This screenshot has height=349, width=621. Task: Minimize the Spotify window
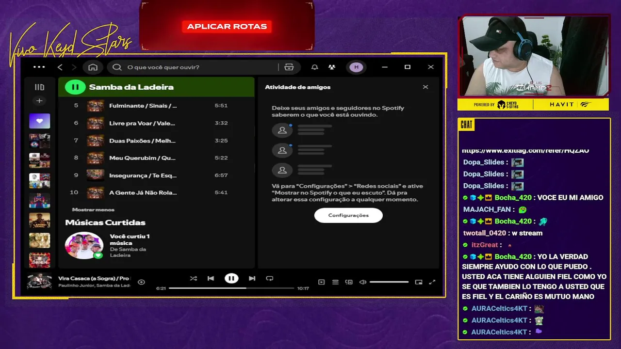[385, 67]
